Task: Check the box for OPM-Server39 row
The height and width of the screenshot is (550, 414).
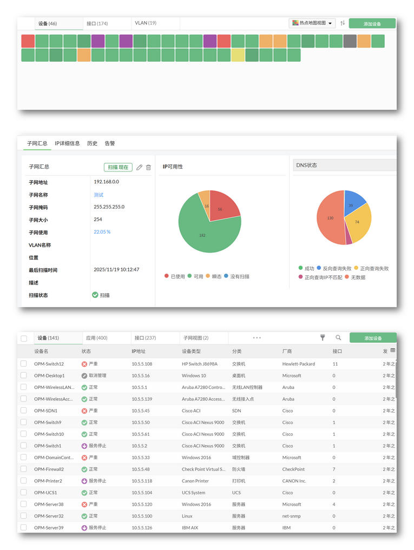Action: click(x=23, y=527)
